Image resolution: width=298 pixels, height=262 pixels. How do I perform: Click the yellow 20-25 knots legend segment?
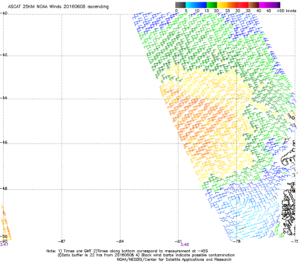[x=222, y=5]
